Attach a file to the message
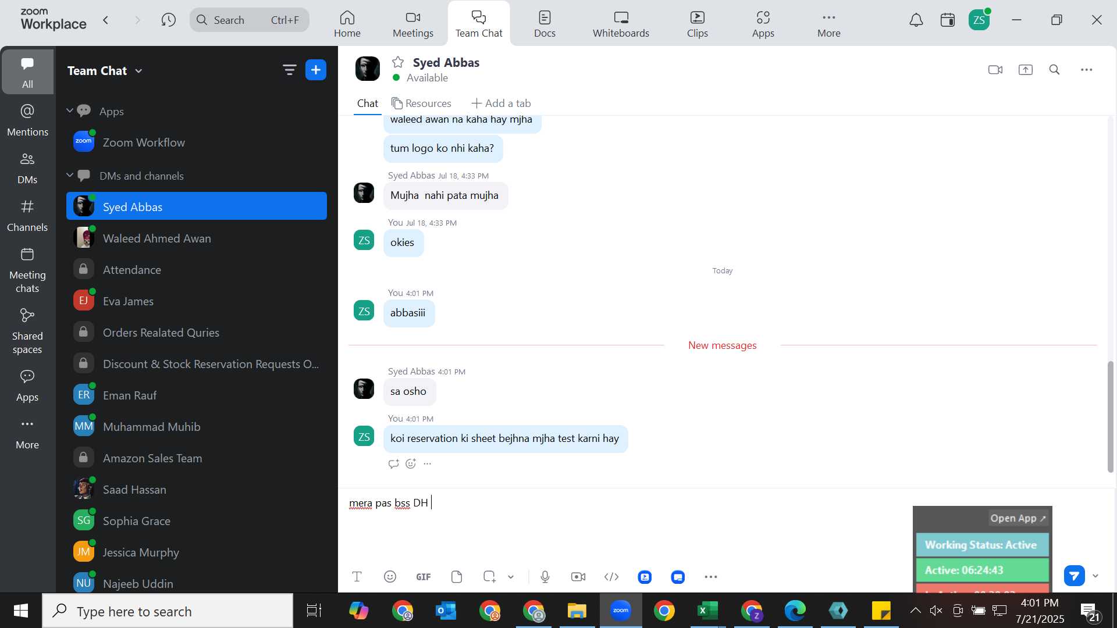This screenshot has width=1117, height=628. click(x=457, y=577)
